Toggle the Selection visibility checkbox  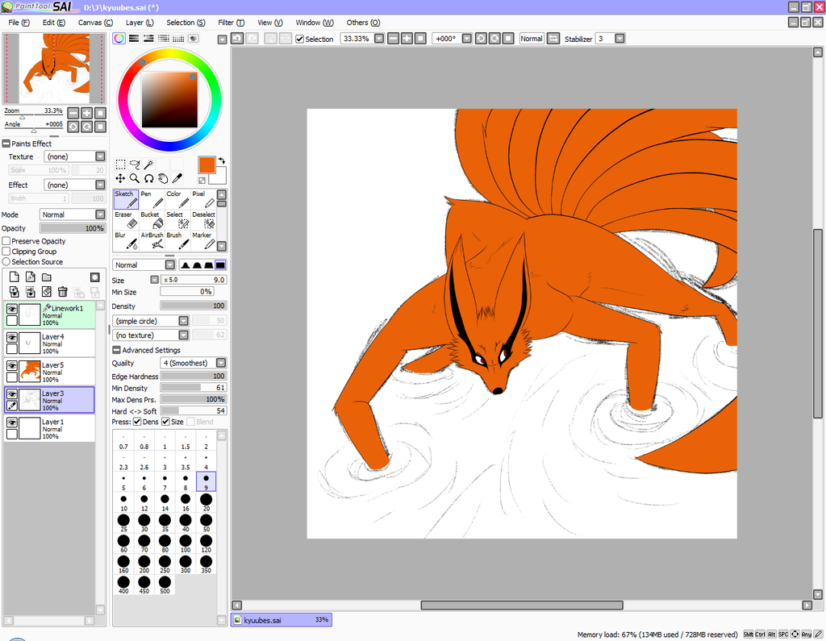(300, 39)
